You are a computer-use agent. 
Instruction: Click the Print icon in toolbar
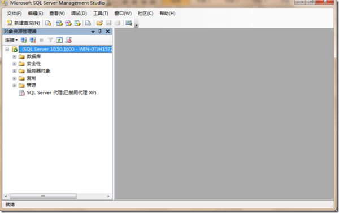tap(118, 23)
